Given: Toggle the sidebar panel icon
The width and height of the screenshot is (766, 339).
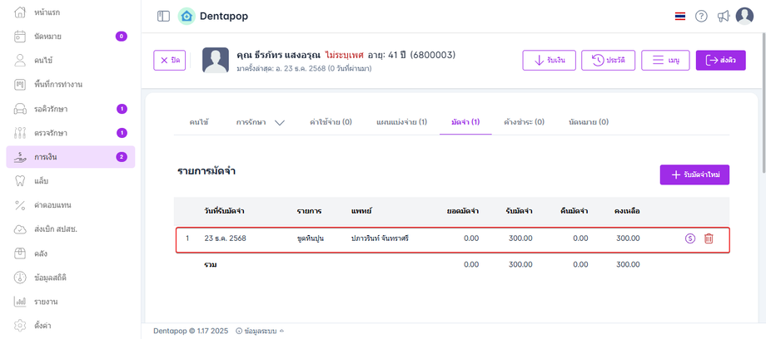Looking at the screenshot, I should [163, 16].
